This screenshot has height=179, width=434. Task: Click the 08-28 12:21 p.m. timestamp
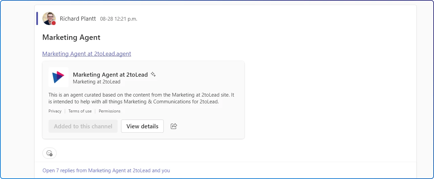pos(119,19)
